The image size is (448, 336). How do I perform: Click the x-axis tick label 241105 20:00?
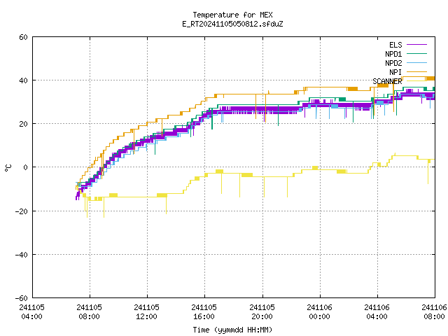[262, 311]
